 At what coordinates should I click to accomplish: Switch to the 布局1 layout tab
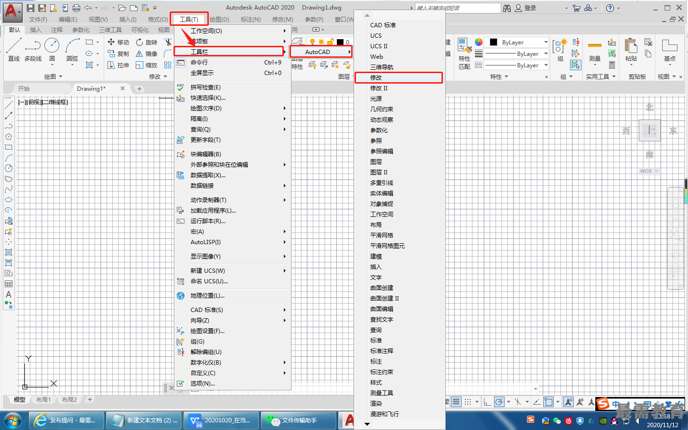[x=43, y=399]
